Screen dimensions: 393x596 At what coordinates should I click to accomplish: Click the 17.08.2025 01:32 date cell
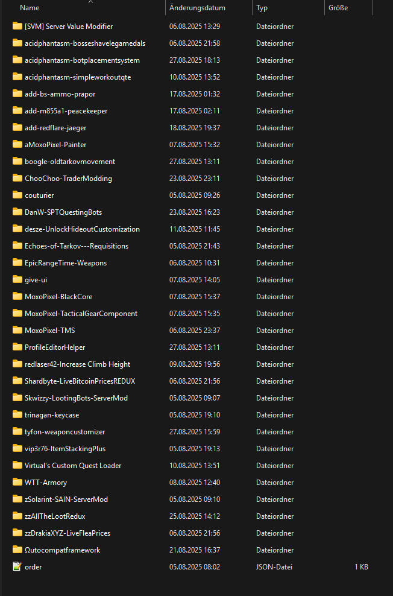point(195,94)
